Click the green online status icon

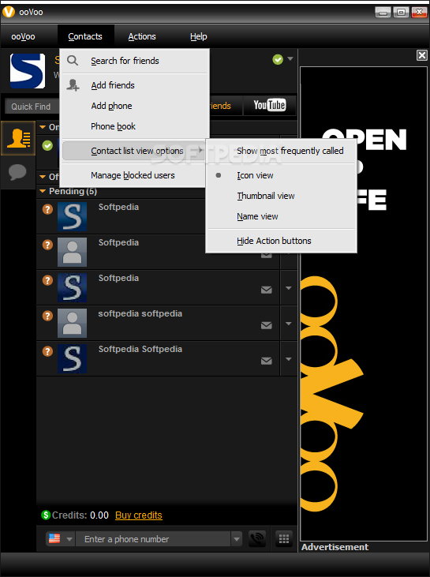tap(278, 59)
